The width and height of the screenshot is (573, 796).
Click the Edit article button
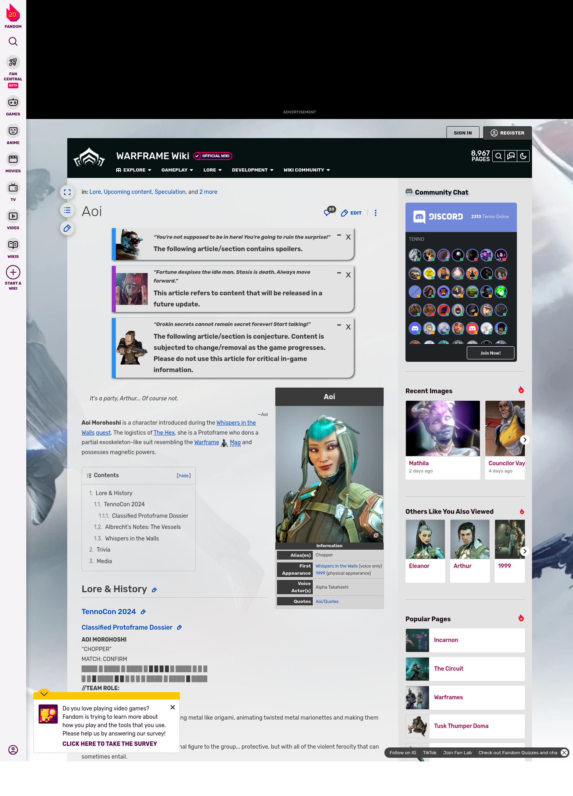pos(351,213)
